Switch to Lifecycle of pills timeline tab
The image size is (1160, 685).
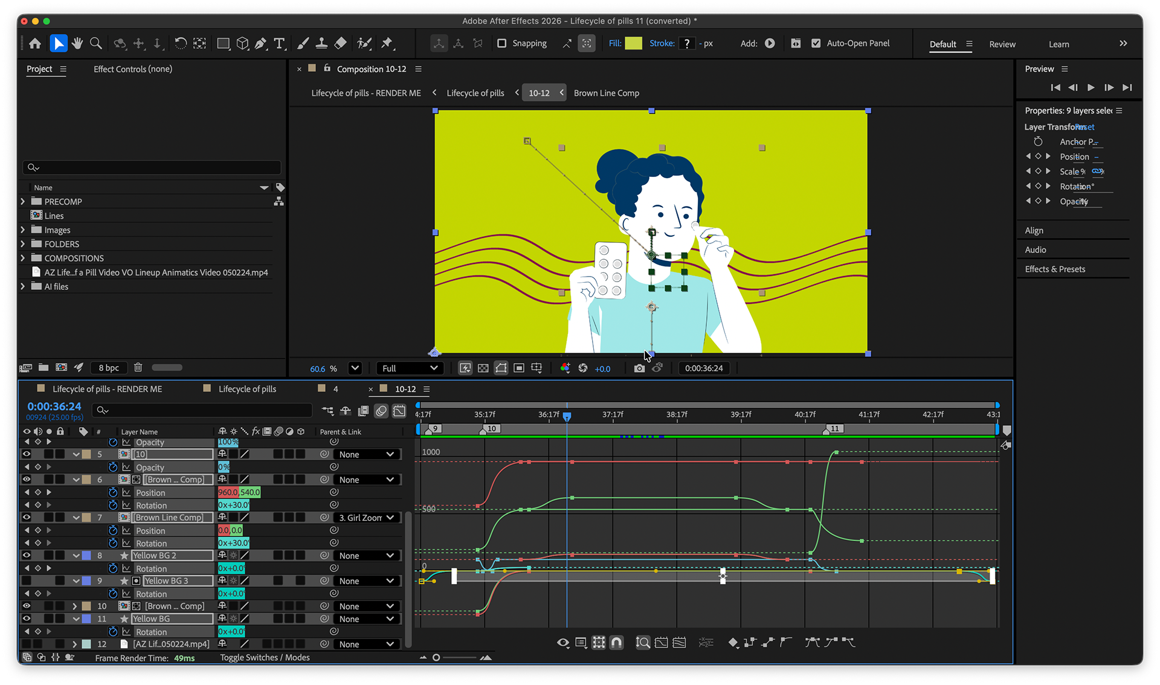(247, 389)
